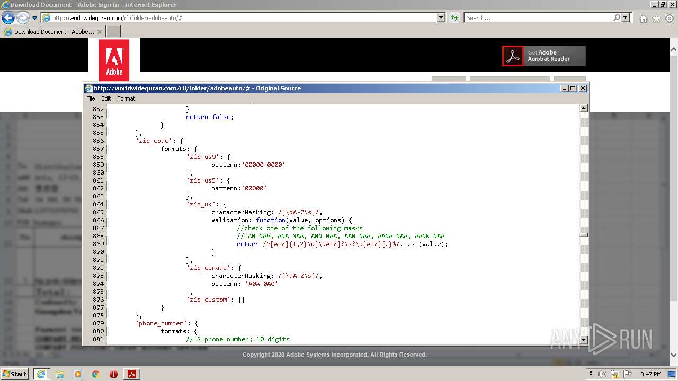
Task: Click the network tray icon
Action: (614, 374)
